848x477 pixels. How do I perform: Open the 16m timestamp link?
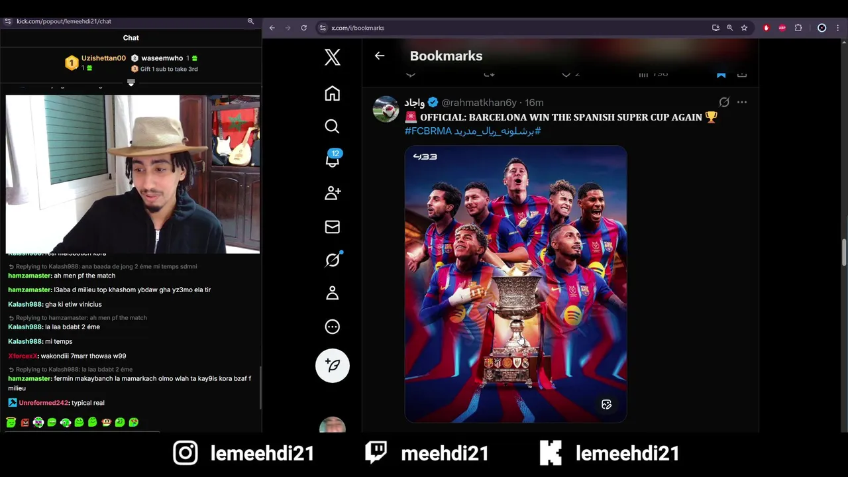click(x=534, y=103)
